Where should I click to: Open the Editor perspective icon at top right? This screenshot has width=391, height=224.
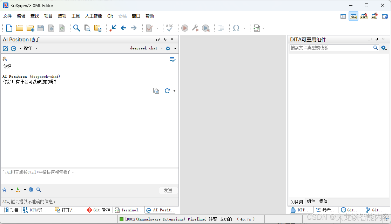pos(343,16)
